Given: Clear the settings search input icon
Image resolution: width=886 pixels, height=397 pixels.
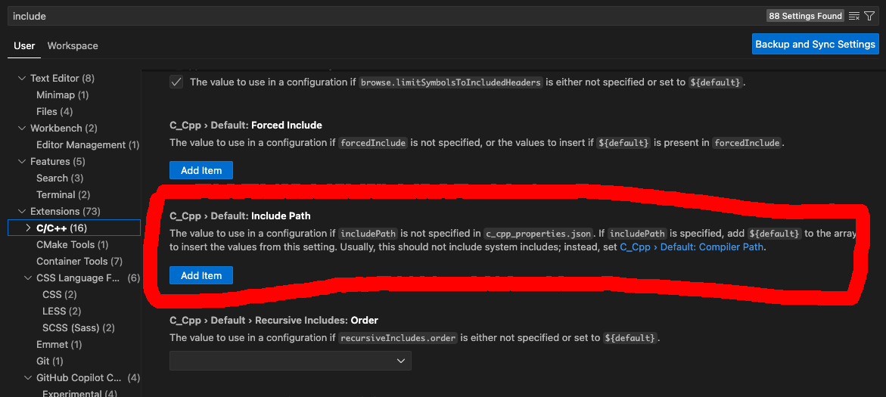Looking at the screenshot, I should click(x=853, y=17).
